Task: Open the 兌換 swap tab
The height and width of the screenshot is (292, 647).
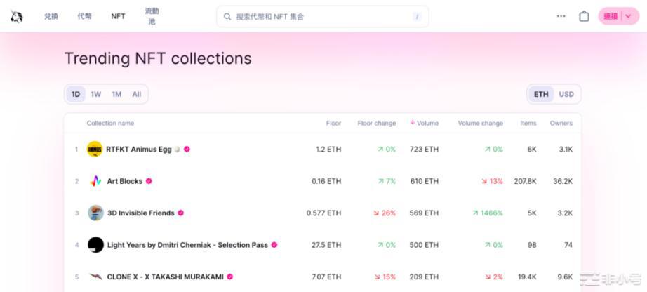Action: click(51, 16)
